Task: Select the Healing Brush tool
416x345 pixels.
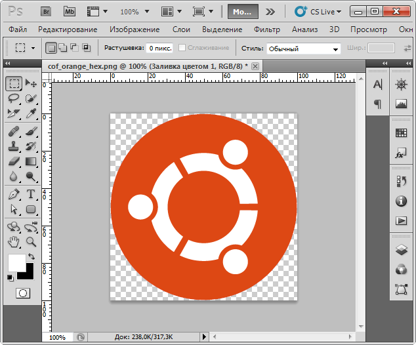Action: [14, 131]
